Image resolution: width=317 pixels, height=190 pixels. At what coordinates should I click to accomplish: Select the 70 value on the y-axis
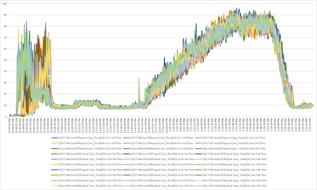point(5,37)
